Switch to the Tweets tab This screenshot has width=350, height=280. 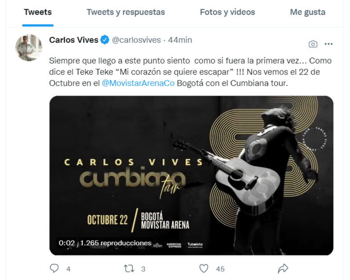[38, 12]
